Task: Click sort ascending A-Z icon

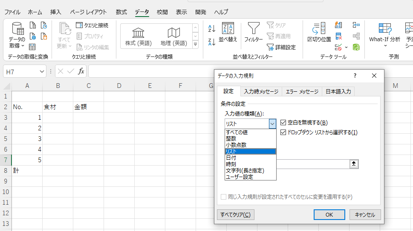Action: coord(212,28)
